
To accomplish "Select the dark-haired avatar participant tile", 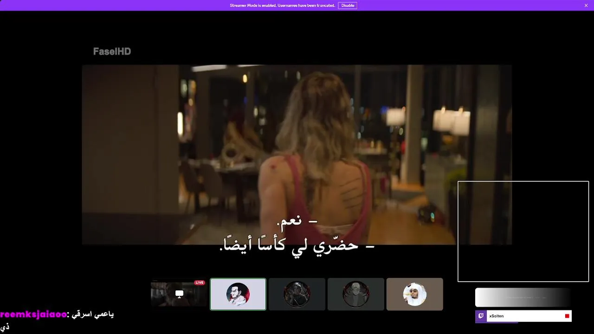I will click(297, 294).
